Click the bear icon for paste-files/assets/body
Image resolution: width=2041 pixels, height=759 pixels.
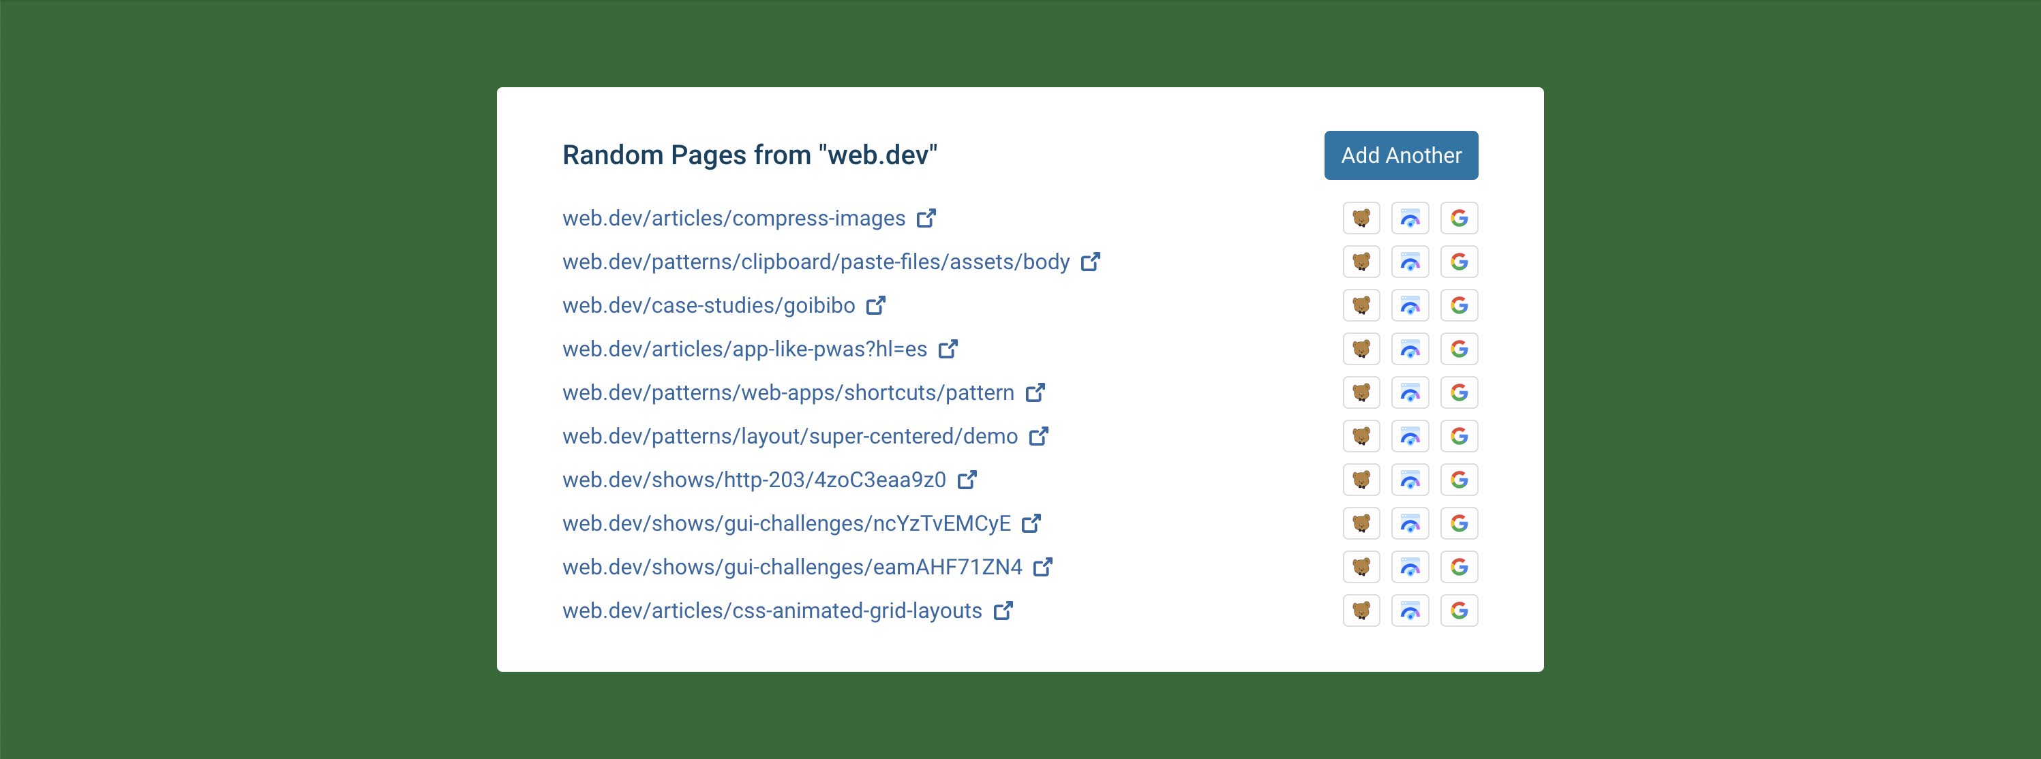point(1361,262)
